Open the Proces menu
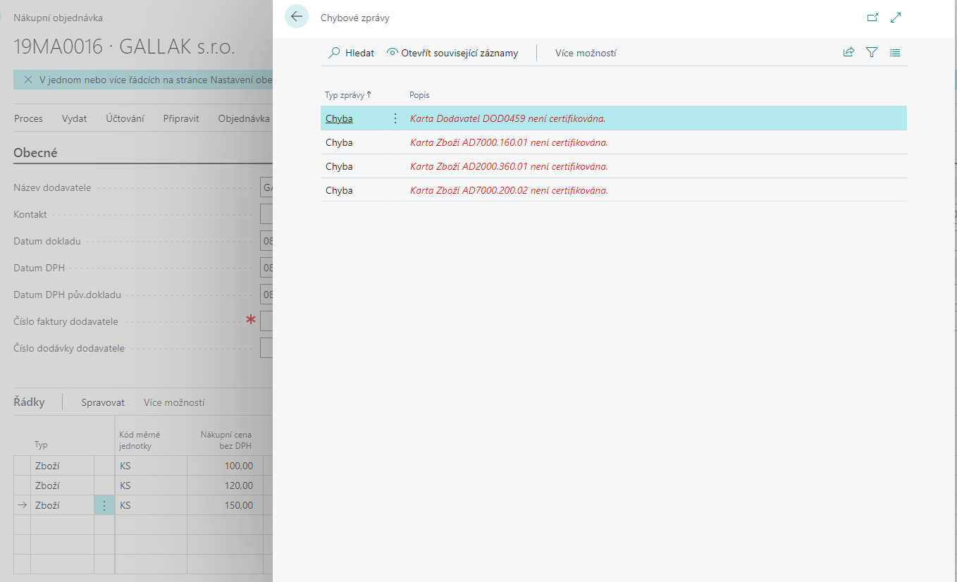Screen dimensions: 957x582 pyautogui.click(x=28, y=118)
